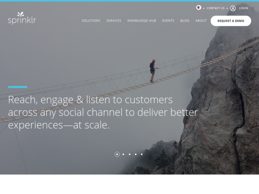
Task: Jump to the fourth carousel slide dot
Action: click(136, 154)
